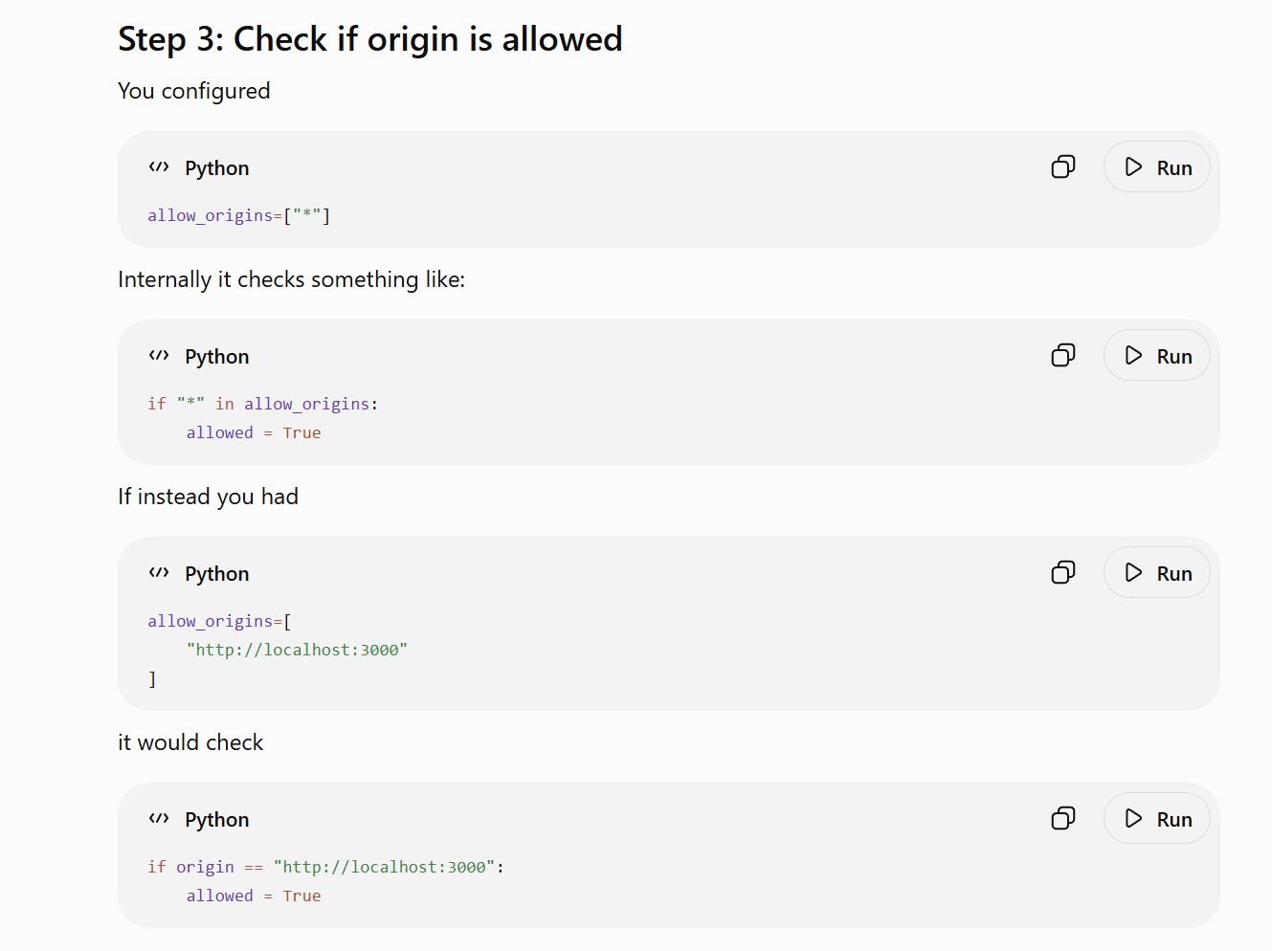The image size is (1272, 951).
Task: Run the allow_origins=["*"] code block
Action: pyautogui.click(x=1157, y=167)
